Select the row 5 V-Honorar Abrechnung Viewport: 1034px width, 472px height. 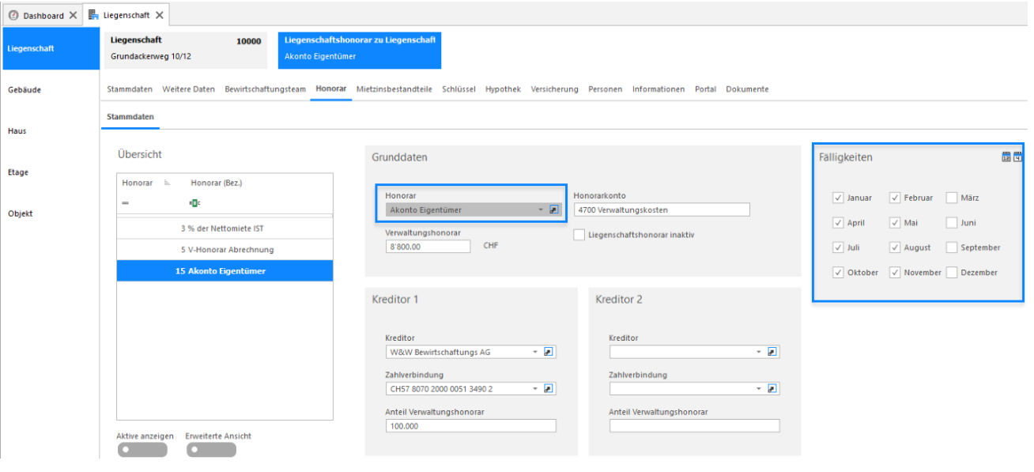pos(225,250)
